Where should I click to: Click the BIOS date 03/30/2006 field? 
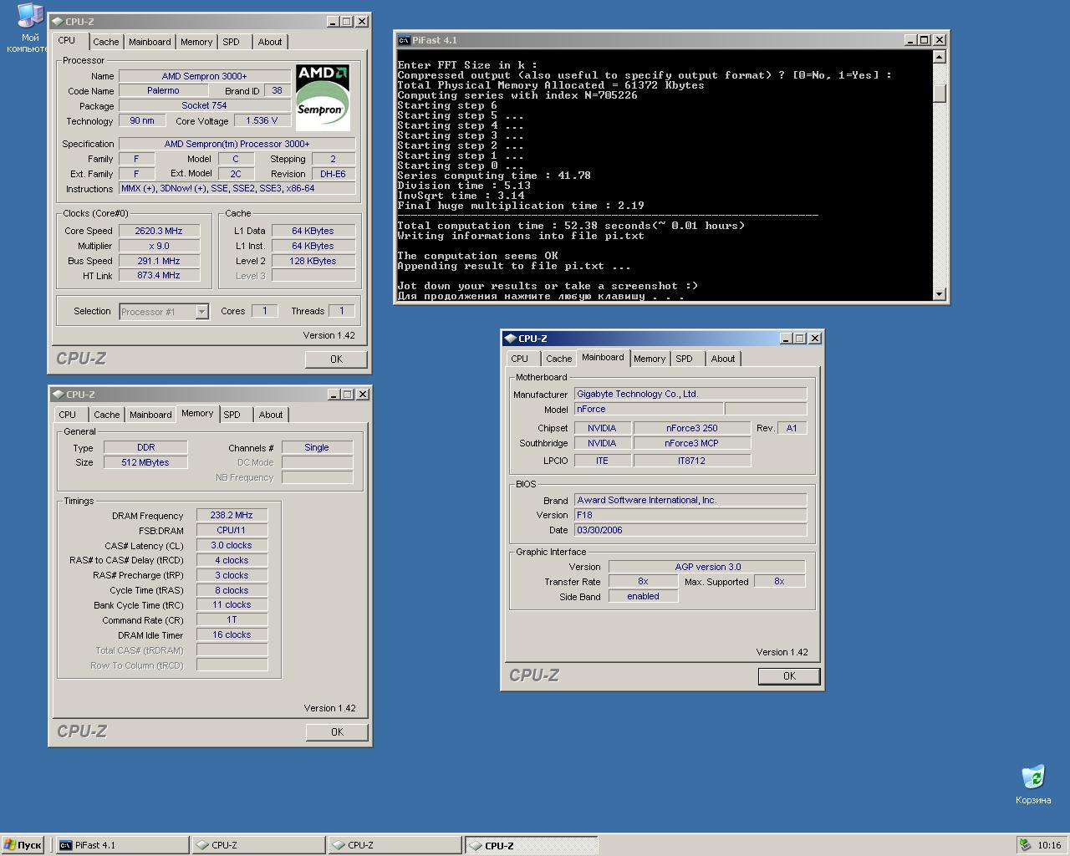[x=690, y=530]
